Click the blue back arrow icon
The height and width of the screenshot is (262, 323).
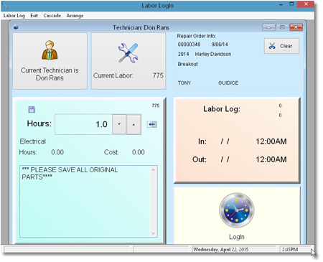pos(151,124)
